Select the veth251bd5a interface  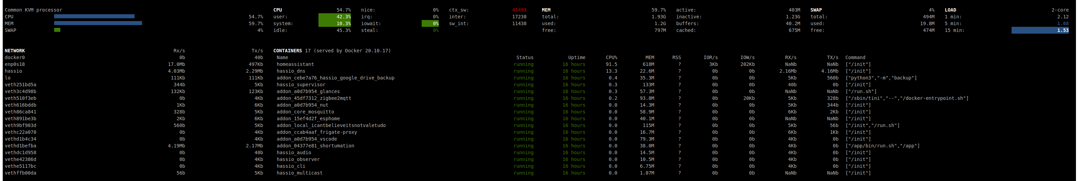[x=20, y=85]
